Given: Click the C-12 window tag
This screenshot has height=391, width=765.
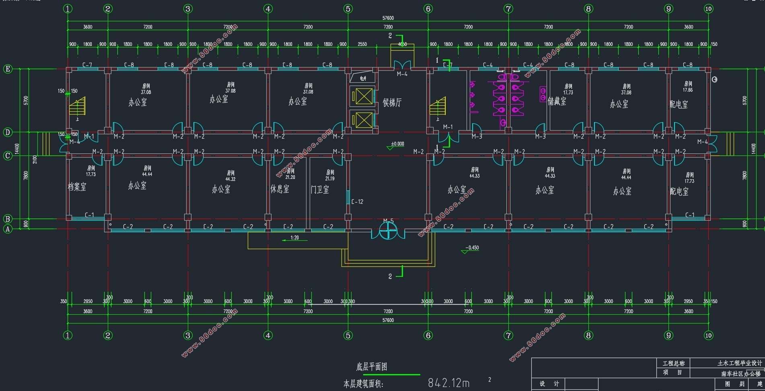Looking at the screenshot, I should 357,202.
